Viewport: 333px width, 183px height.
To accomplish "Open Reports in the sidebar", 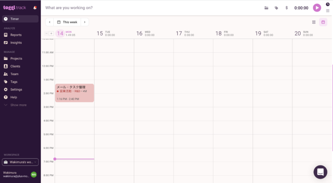I will coord(16,35).
